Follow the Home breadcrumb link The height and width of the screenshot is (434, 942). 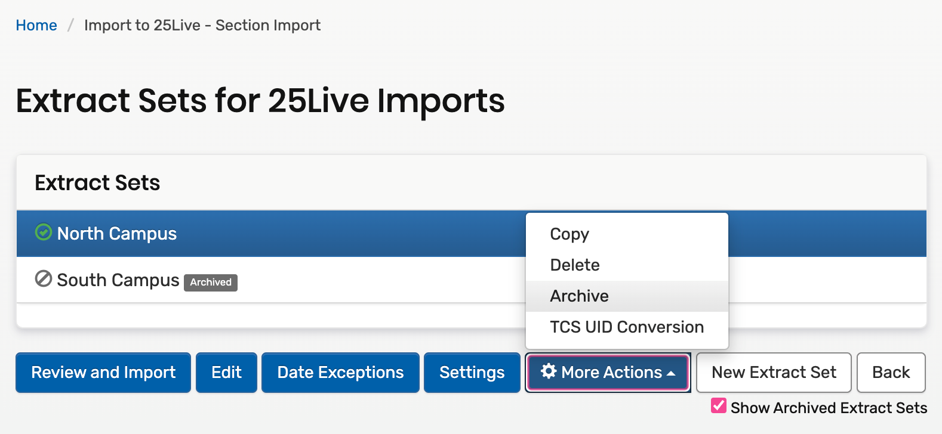(36, 25)
